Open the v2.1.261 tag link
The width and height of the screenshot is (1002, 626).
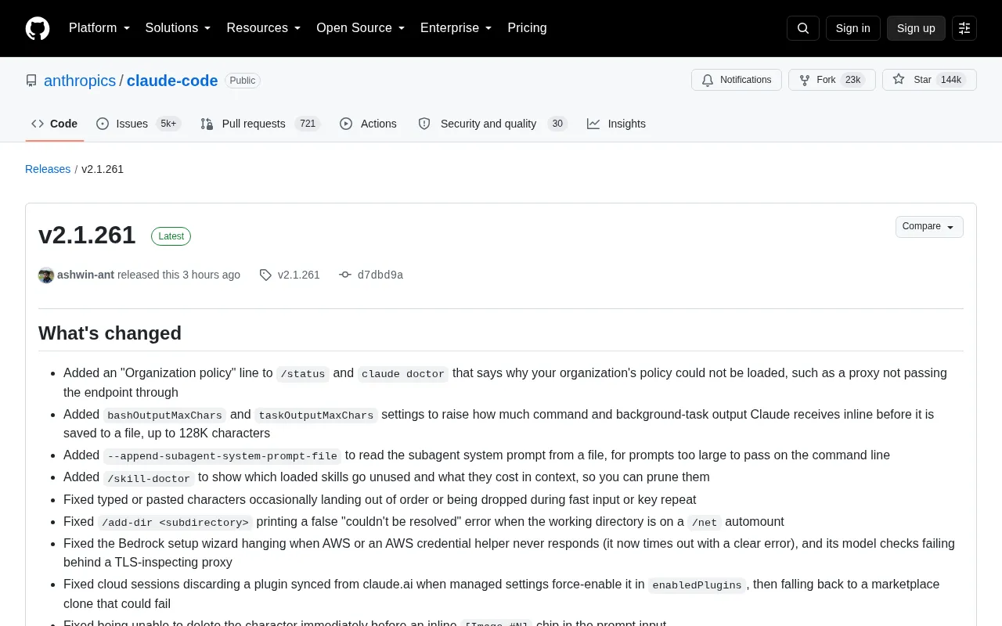290,275
